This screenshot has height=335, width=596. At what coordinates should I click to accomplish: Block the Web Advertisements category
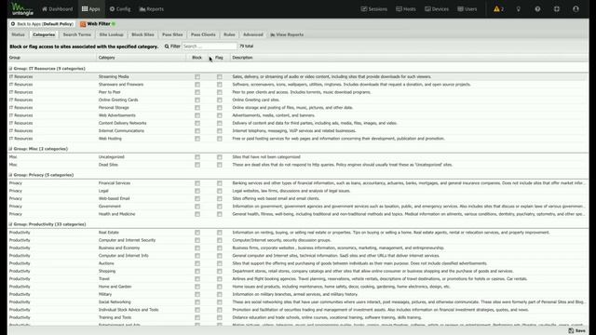[x=197, y=115]
